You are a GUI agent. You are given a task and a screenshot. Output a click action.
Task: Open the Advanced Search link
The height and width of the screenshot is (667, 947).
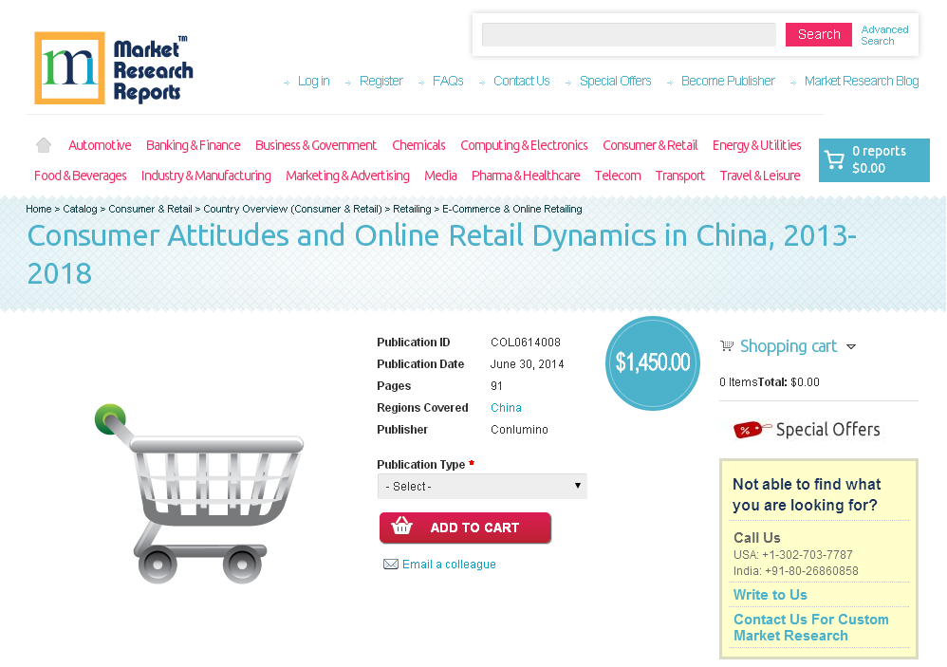tap(884, 35)
